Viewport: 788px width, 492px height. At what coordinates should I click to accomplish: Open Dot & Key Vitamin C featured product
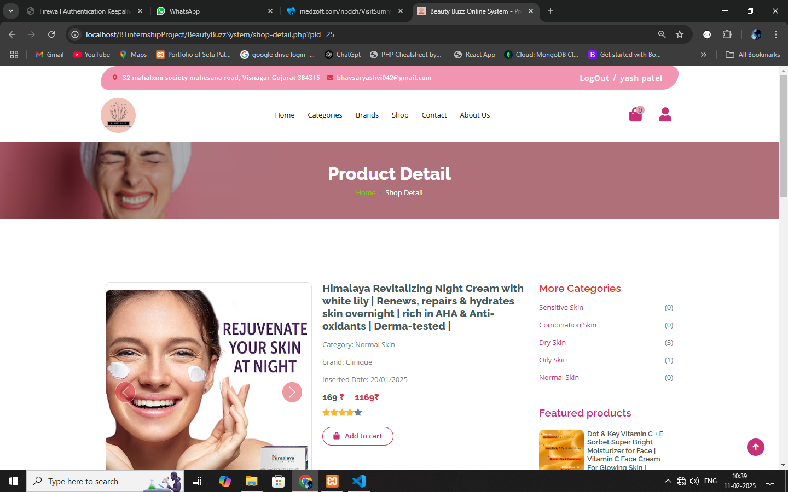625,450
